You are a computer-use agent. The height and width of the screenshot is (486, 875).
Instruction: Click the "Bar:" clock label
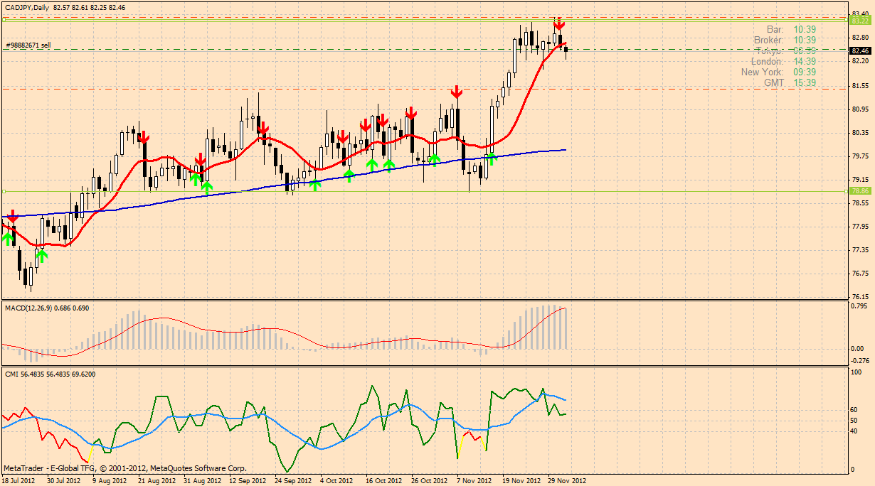tap(775, 30)
